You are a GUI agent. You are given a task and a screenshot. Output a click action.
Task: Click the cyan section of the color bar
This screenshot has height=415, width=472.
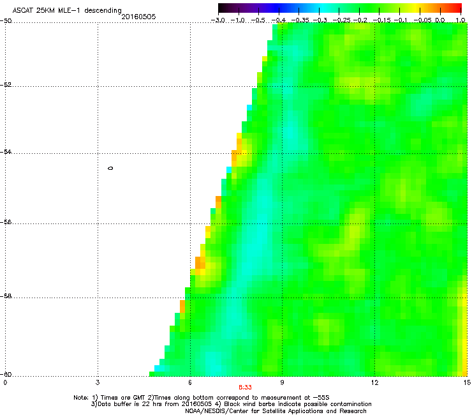323,8
